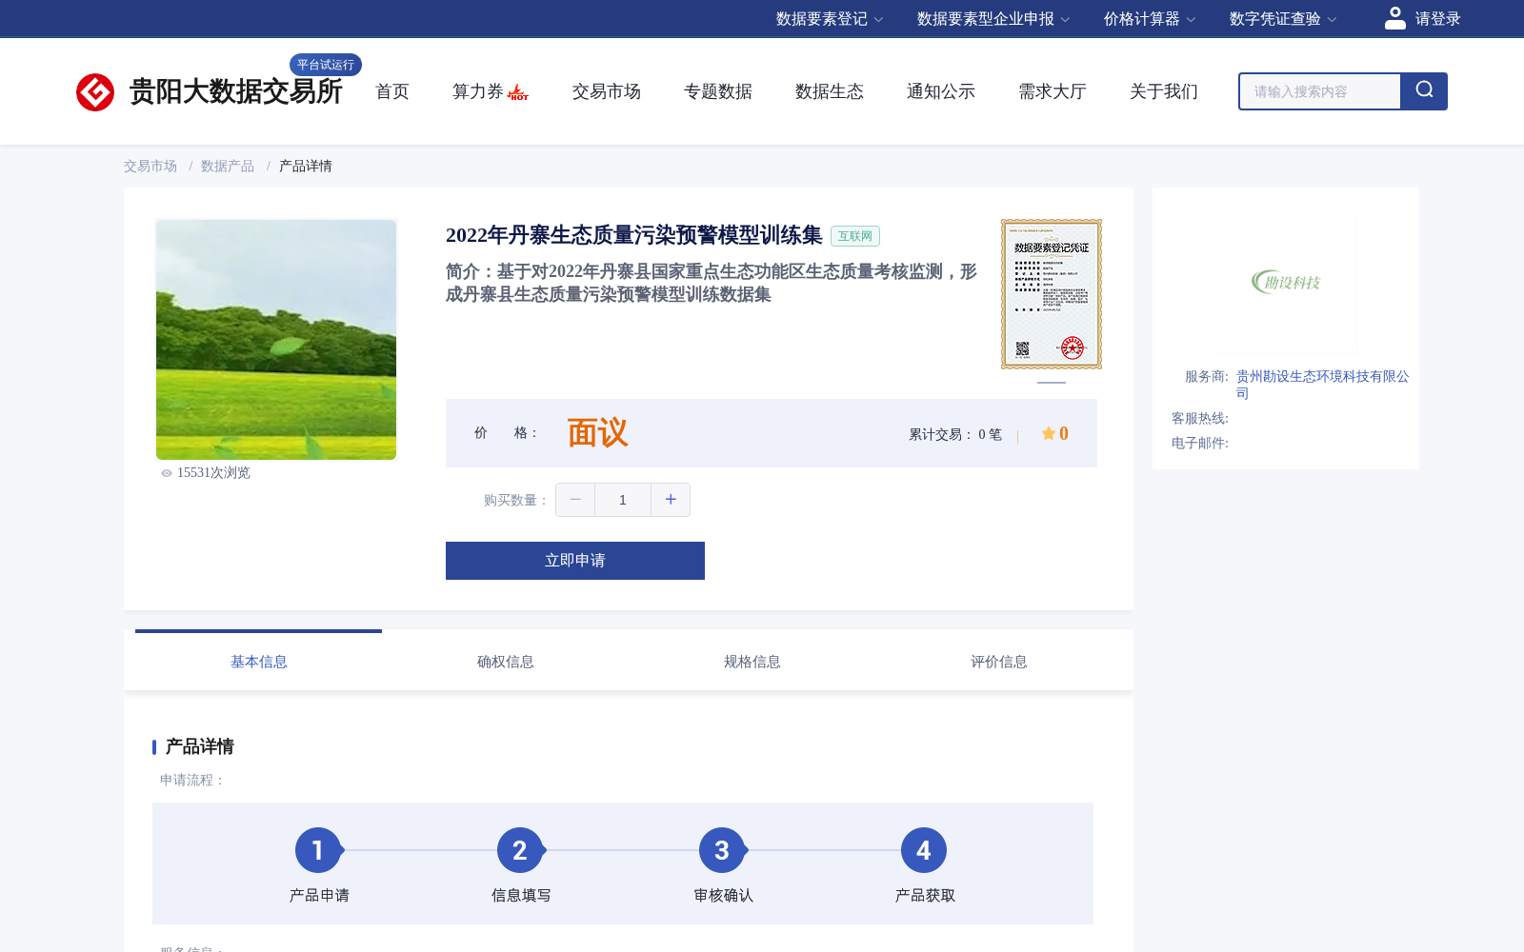
Task: Click the 电子邮件 label
Action: pos(1200,443)
